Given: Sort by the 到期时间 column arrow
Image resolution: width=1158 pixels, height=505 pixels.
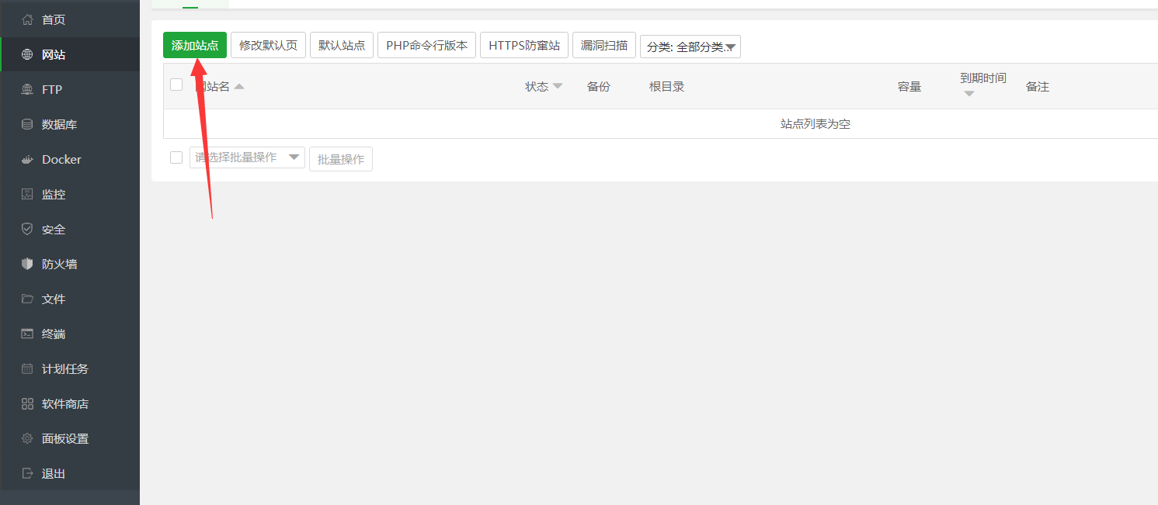Looking at the screenshot, I should click(x=968, y=94).
